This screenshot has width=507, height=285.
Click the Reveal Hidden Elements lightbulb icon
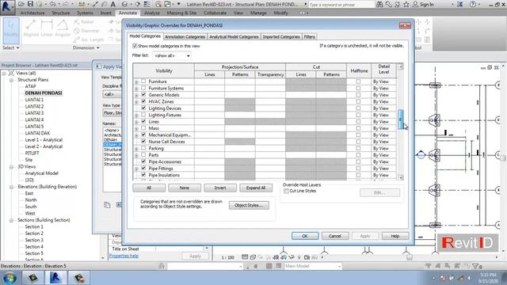click(x=299, y=257)
